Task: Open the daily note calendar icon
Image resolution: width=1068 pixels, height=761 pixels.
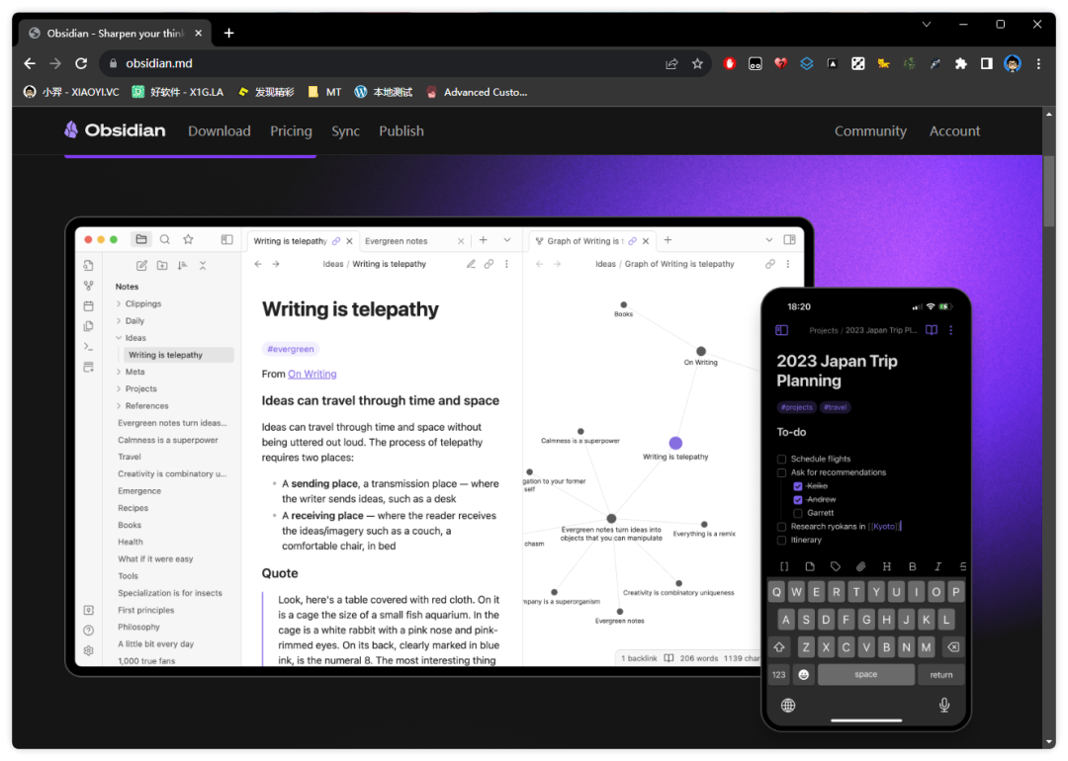Action: coord(89,306)
